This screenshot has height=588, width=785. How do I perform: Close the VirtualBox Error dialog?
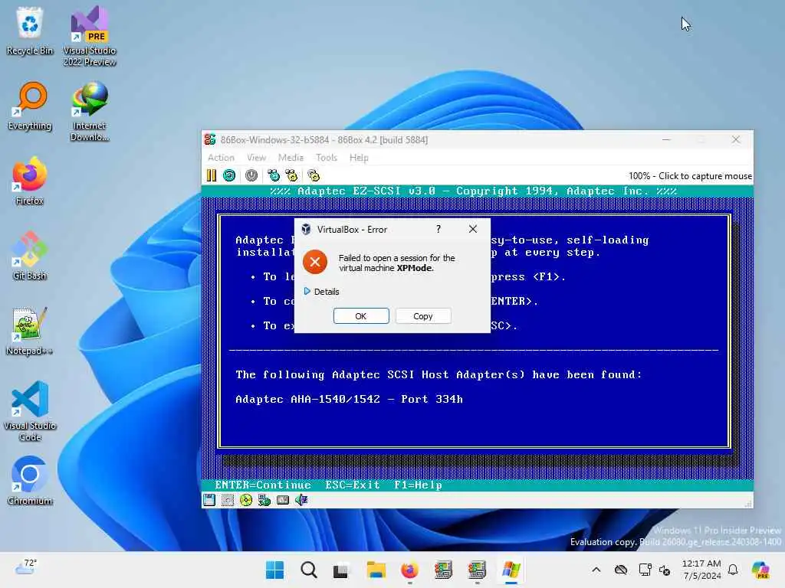472,229
